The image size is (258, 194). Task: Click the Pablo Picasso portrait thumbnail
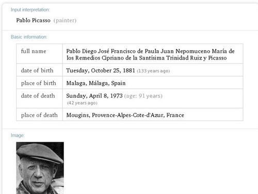coord(40,168)
